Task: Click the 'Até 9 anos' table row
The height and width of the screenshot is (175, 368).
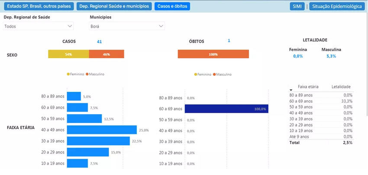Action: tap(321, 137)
